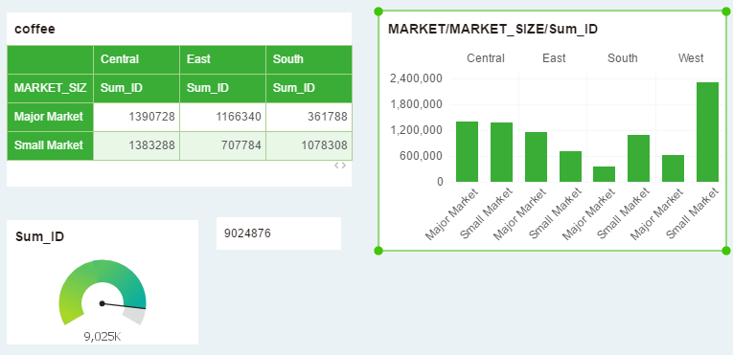Click the 9024876 text box
733x355 pixels.
(279, 233)
